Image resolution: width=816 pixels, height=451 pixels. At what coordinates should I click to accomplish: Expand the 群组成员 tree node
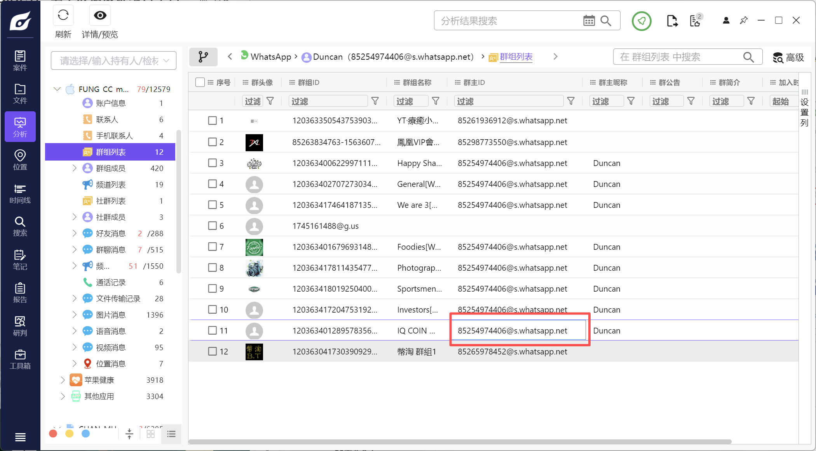[74, 168]
